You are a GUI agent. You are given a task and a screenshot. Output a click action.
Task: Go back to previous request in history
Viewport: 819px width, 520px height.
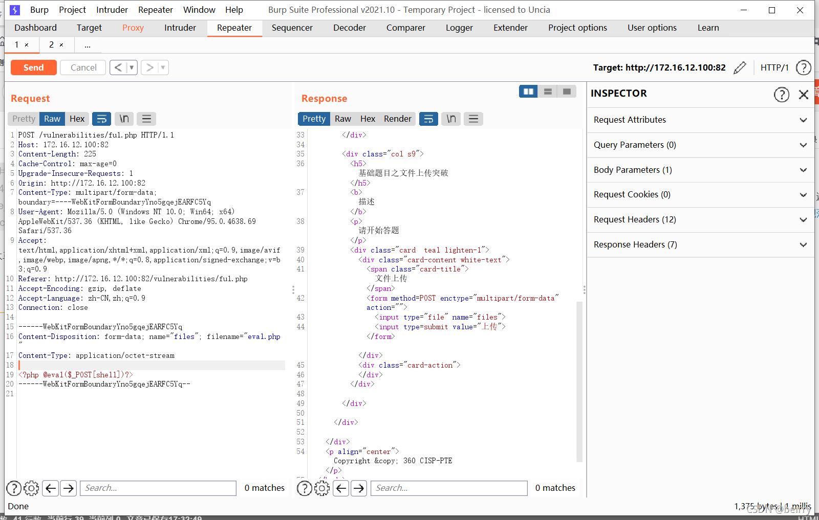click(x=118, y=67)
